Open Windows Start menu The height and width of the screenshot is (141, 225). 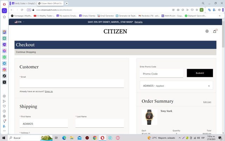4,138
